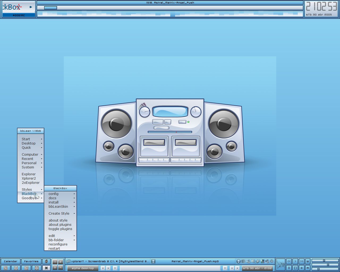The width and height of the screenshot is (340, 272).
Task: Adjust the top player slider
Action: [x=325, y=261]
